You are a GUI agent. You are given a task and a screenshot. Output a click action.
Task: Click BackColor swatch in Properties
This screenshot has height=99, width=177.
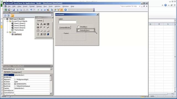[15, 84]
